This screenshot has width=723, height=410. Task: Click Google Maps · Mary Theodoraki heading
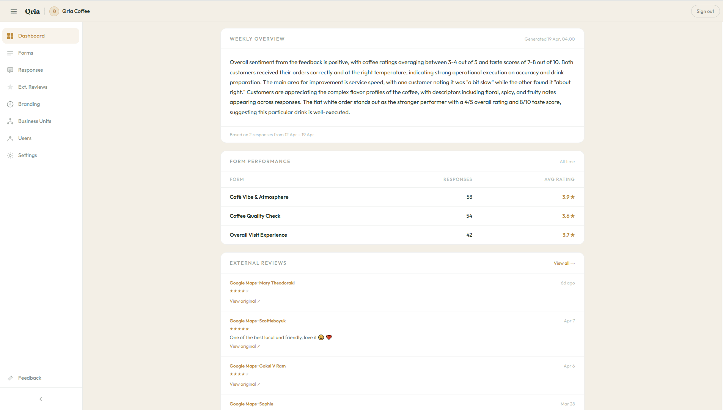click(x=262, y=283)
